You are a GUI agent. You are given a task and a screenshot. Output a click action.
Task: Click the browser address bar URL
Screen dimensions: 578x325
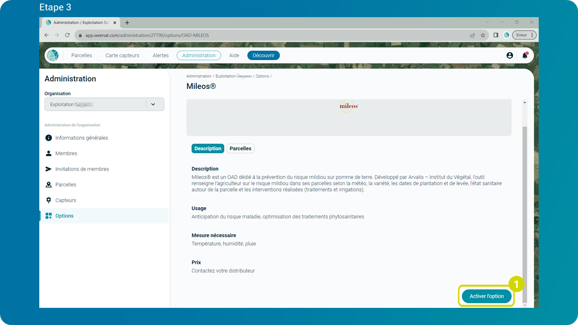tap(147, 35)
